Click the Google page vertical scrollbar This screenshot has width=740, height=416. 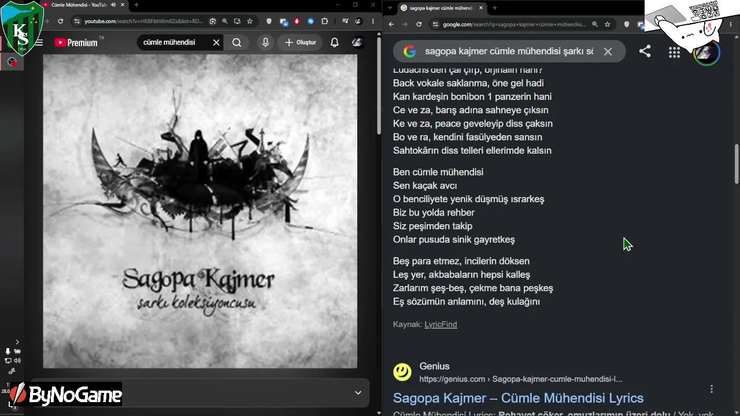click(737, 165)
